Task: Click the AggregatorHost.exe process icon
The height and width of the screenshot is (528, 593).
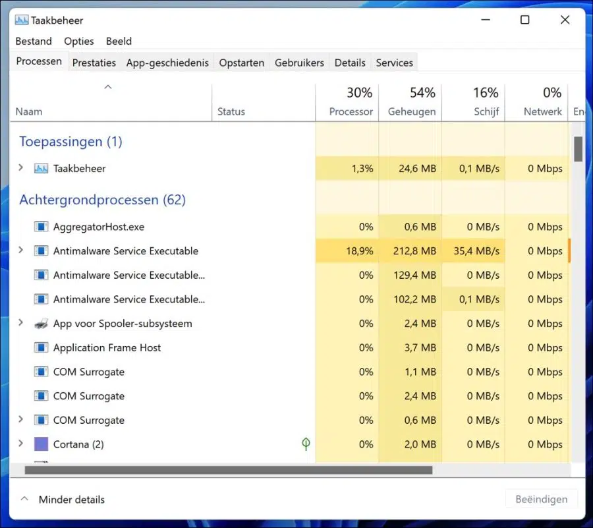Action: tap(41, 227)
